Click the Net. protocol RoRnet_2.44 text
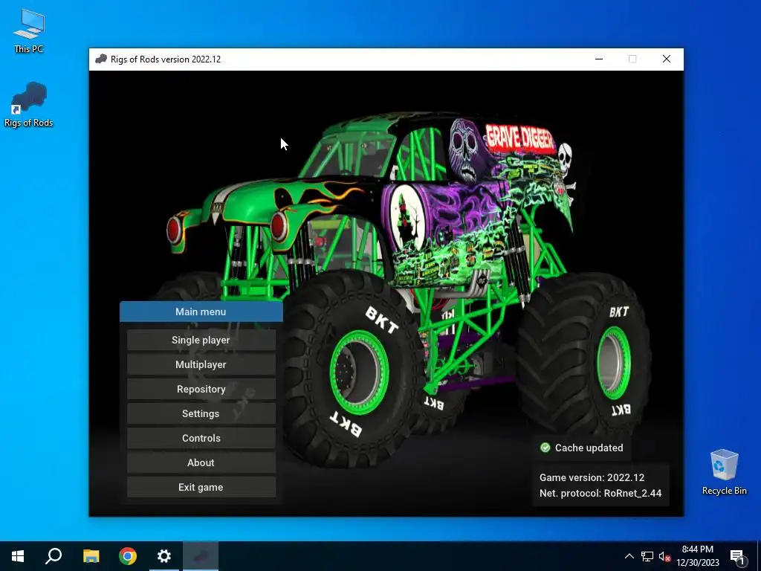Image resolution: width=761 pixels, height=571 pixels. 600,493
